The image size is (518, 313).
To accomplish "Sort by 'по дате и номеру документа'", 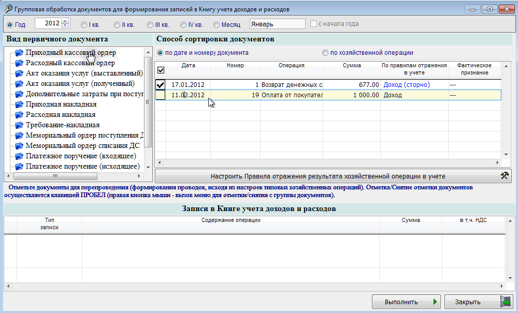I will [160, 53].
